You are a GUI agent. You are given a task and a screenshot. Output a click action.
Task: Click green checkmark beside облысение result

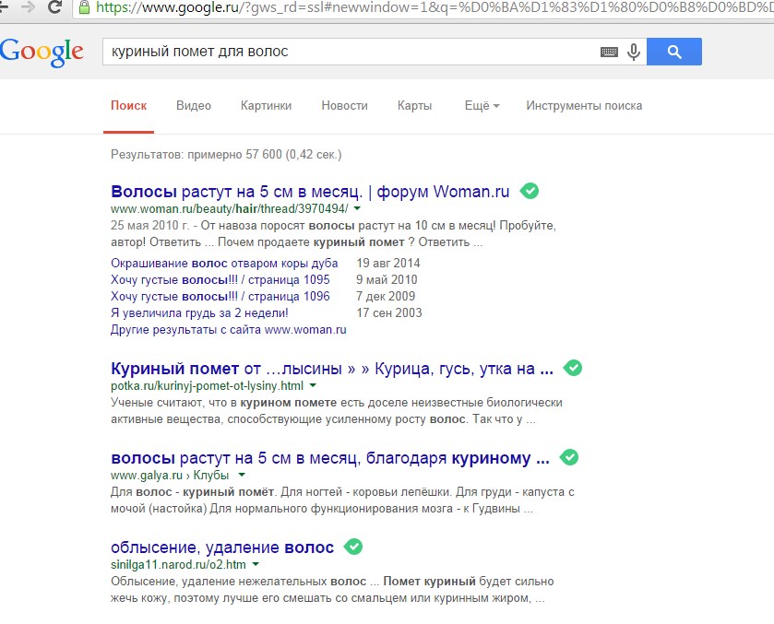click(x=353, y=547)
